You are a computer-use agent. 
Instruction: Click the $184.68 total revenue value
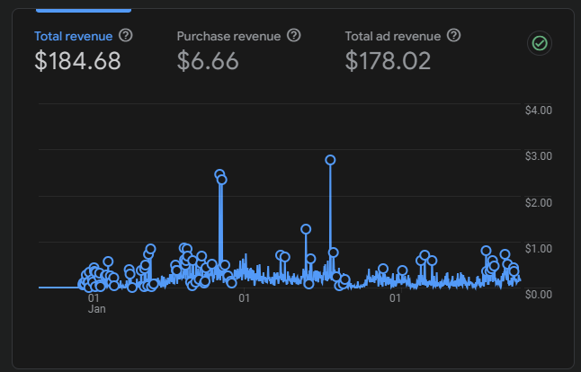pos(77,61)
